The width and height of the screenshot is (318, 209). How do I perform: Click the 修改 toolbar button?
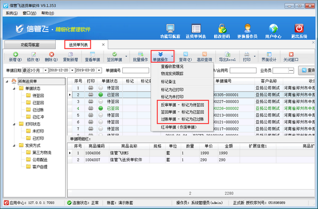pos(33,57)
